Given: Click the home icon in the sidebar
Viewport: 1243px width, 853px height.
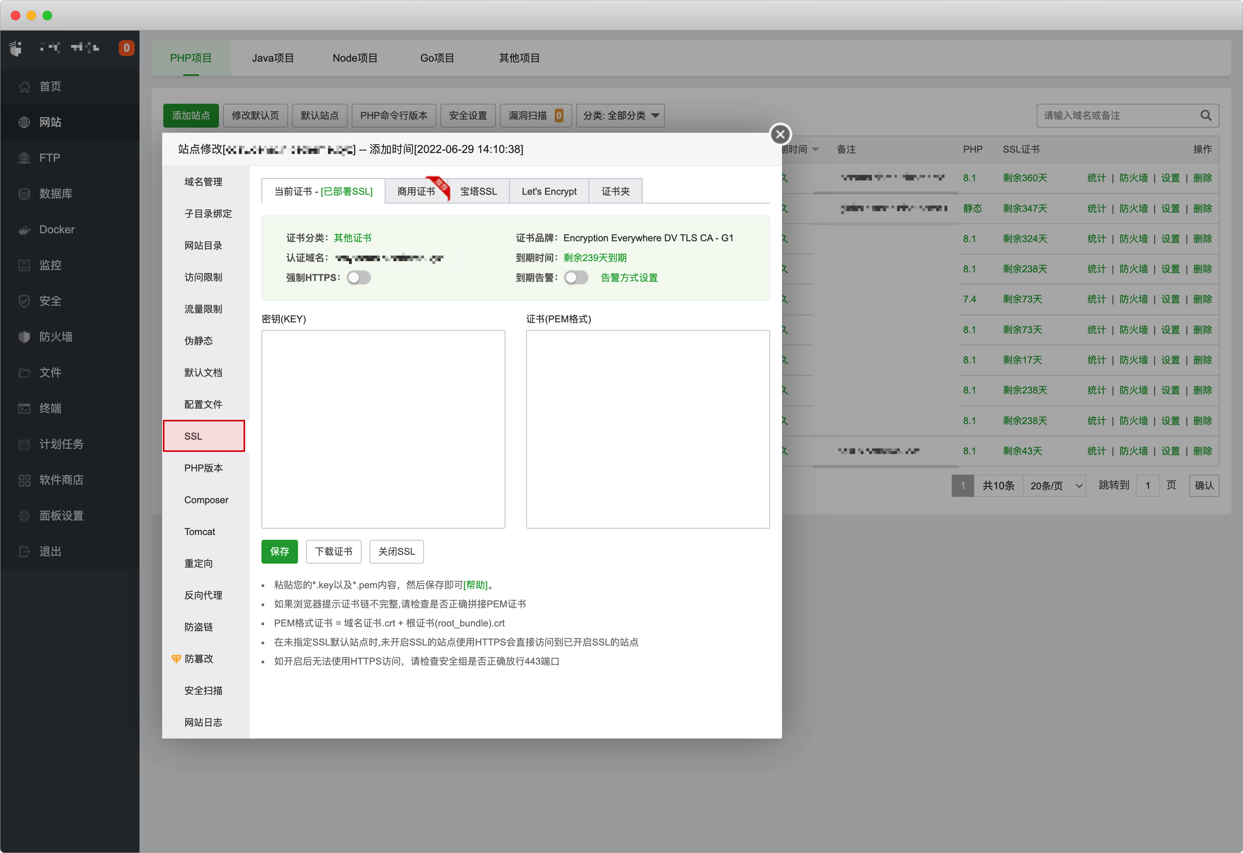Looking at the screenshot, I should [x=24, y=86].
